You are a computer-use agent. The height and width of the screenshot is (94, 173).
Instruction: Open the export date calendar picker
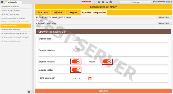point(90,78)
